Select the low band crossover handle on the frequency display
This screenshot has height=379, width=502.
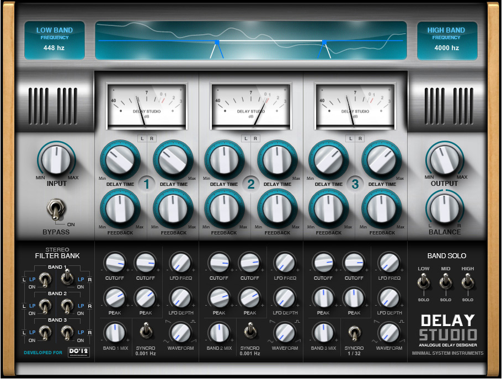(217, 42)
